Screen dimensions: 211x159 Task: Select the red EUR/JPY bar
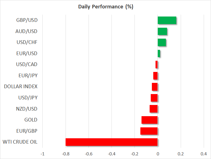point(156,76)
